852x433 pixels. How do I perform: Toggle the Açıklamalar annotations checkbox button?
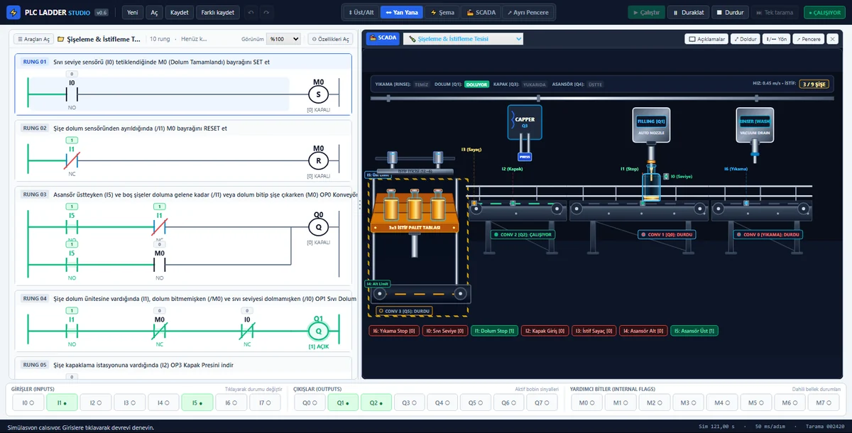[x=706, y=39]
